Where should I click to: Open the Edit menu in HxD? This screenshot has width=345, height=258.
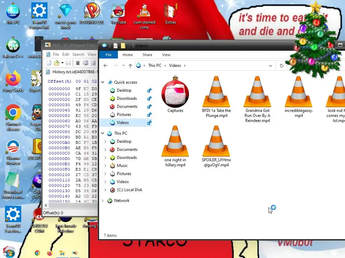[x=66, y=54]
